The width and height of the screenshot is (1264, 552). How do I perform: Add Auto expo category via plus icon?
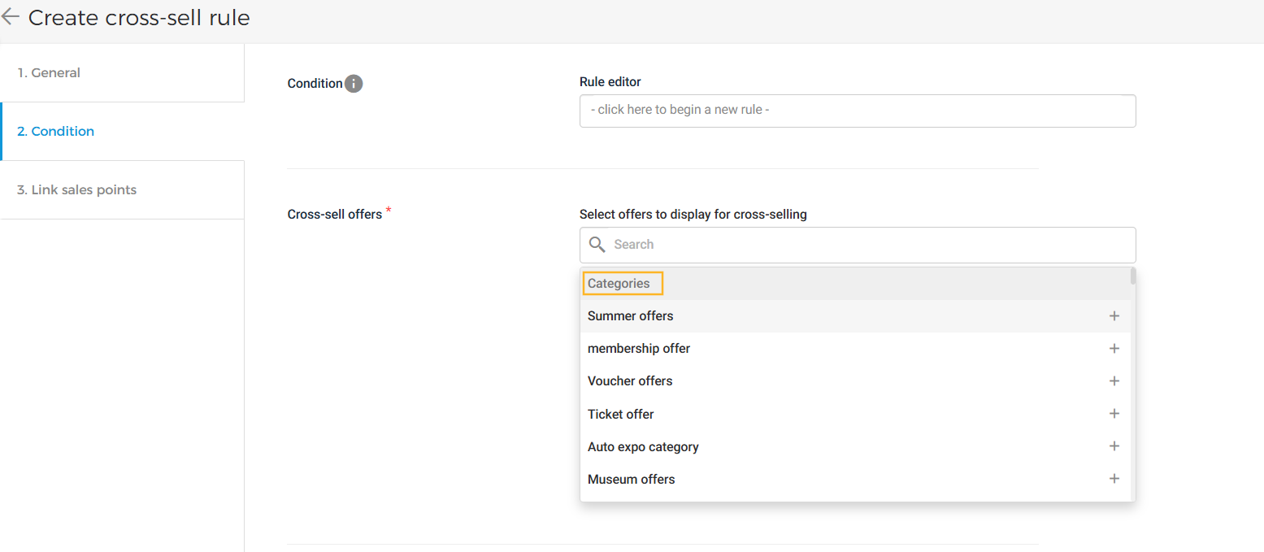(x=1114, y=446)
